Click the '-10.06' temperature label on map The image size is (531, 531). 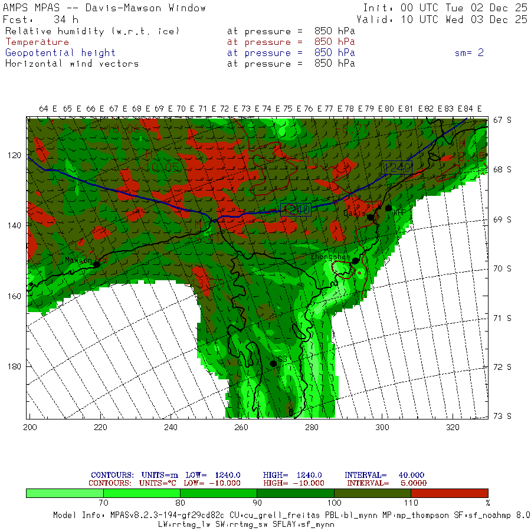[120, 129]
